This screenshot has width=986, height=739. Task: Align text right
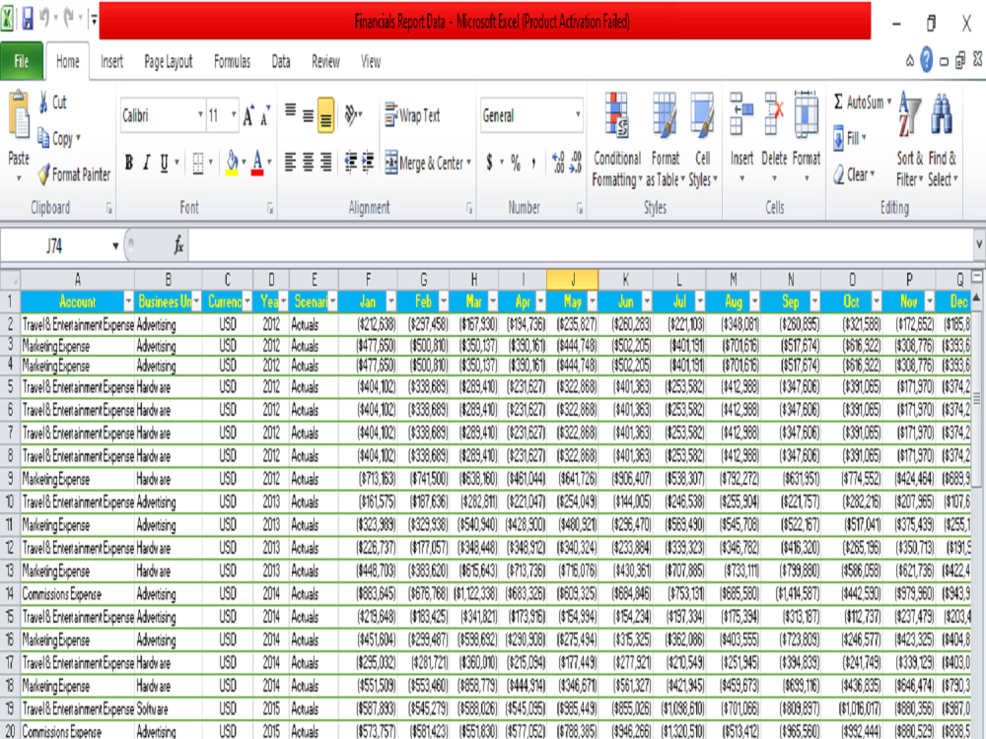click(325, 163)
